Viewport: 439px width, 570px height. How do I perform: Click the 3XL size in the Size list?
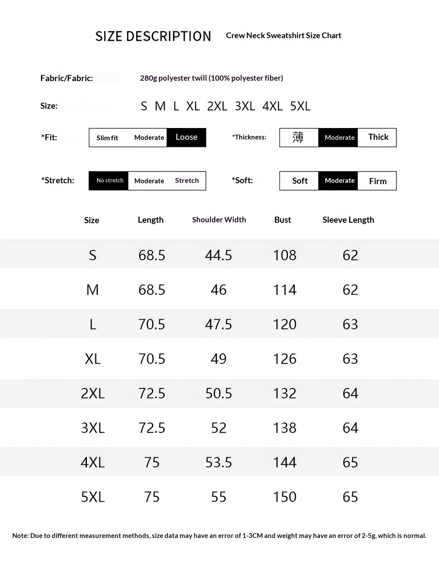point(245,106)
